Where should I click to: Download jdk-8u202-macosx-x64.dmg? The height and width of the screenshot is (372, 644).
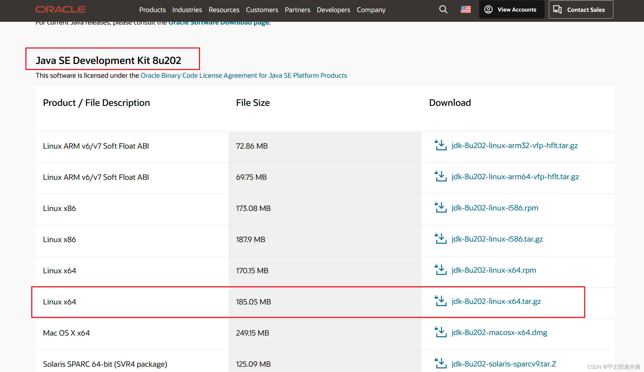(x=499, y=333)
